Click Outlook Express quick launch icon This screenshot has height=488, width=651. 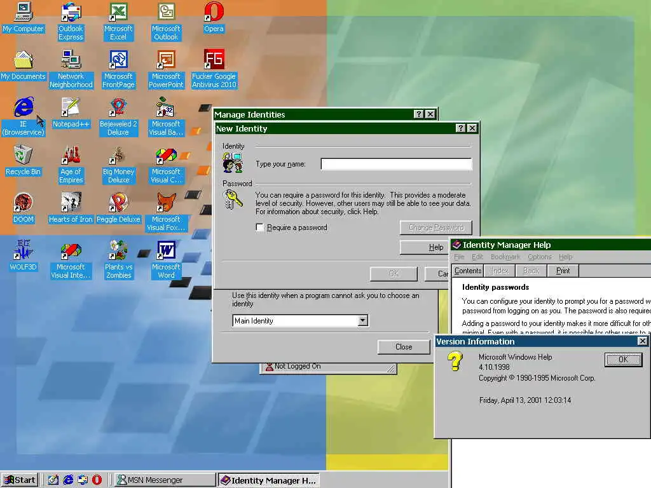83,480
